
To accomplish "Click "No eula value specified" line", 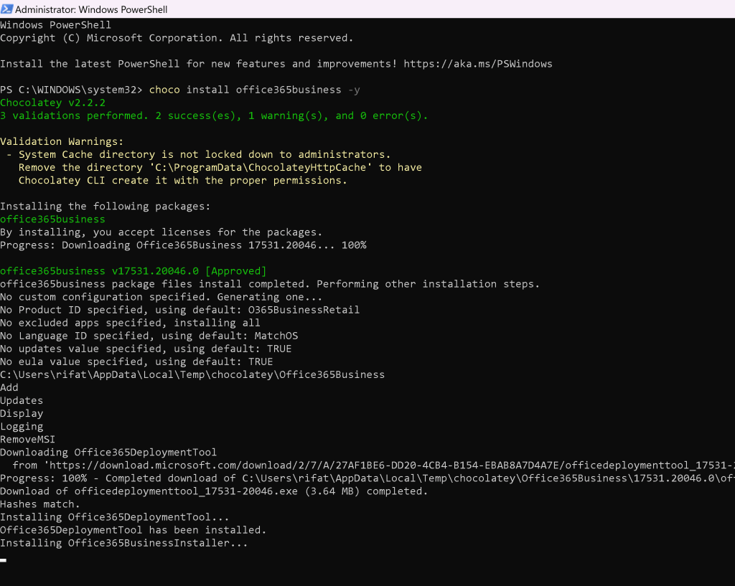I will [x=136, y=361].
